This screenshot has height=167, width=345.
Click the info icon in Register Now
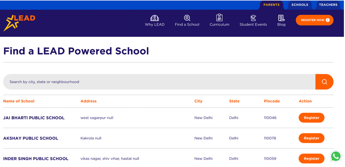coord(328,20)
